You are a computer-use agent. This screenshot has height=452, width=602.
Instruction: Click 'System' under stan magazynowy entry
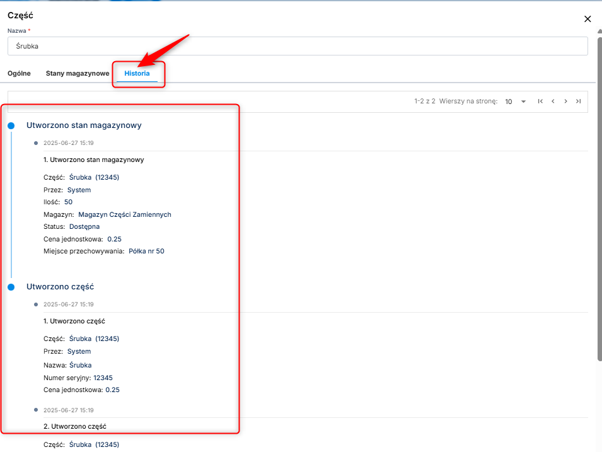(79, 190)
